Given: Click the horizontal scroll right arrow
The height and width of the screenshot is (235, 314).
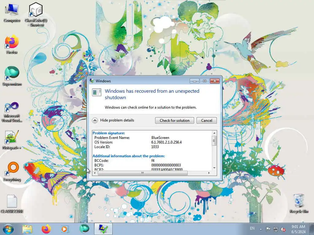Looking at the screenshot, I should 209,173.
